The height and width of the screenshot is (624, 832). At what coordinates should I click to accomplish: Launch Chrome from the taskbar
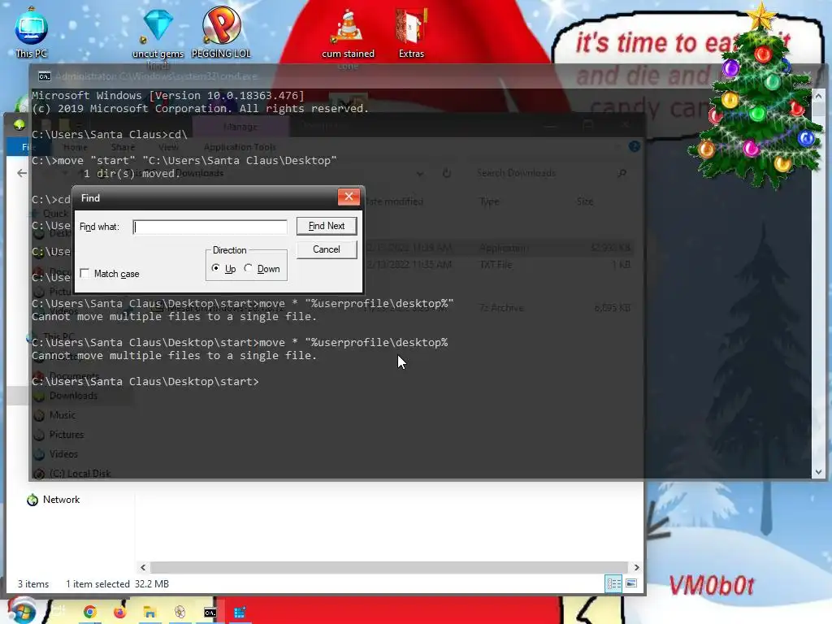[89, 613]
